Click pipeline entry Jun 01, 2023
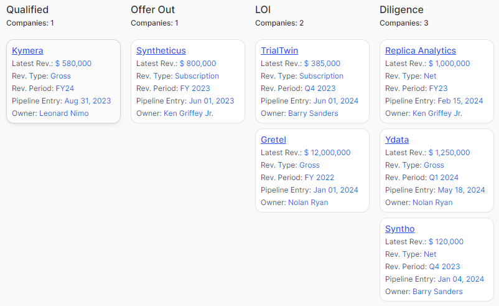Image resolution: width=499 pixels, height=306 pixels. point(212,101)
